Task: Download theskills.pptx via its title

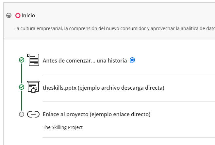Action: [104, 88]
